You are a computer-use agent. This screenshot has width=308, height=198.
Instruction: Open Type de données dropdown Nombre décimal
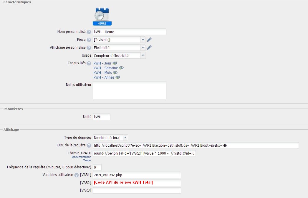click(110, 138)
